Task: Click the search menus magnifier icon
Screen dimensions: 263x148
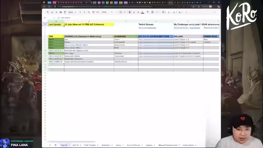Action: click(48, 12)
